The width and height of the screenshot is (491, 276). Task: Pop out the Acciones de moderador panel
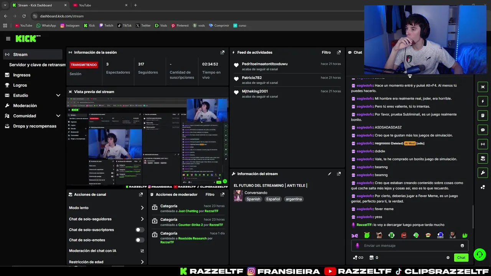pyautogui.click(x=222, y=195)
